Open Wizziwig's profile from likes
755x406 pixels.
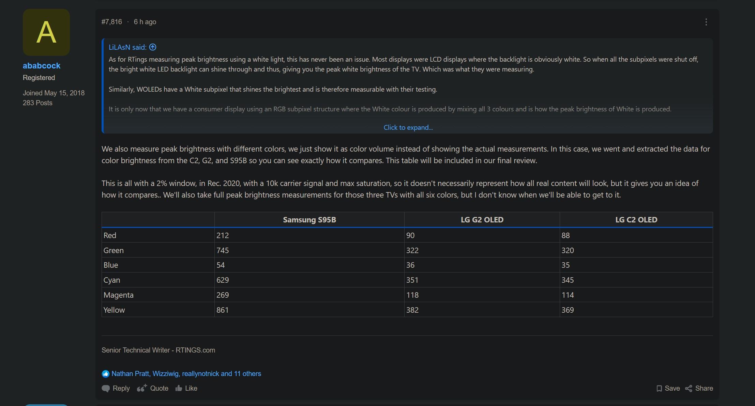(166, 374)
